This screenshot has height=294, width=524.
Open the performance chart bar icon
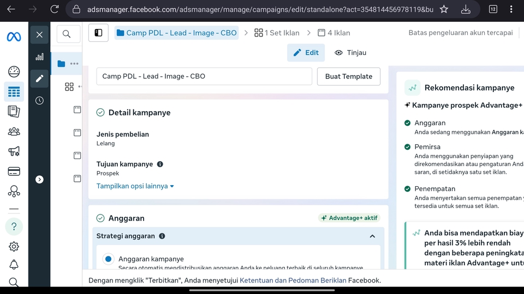click(39, 57)
